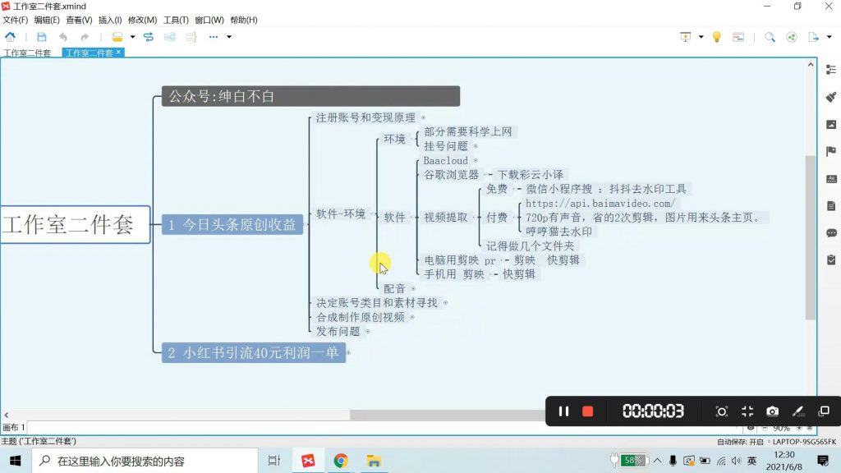The image size is (841, 473).
Task: Expand the 决定账号类目和素材寻找 topic
Action: 445,303
